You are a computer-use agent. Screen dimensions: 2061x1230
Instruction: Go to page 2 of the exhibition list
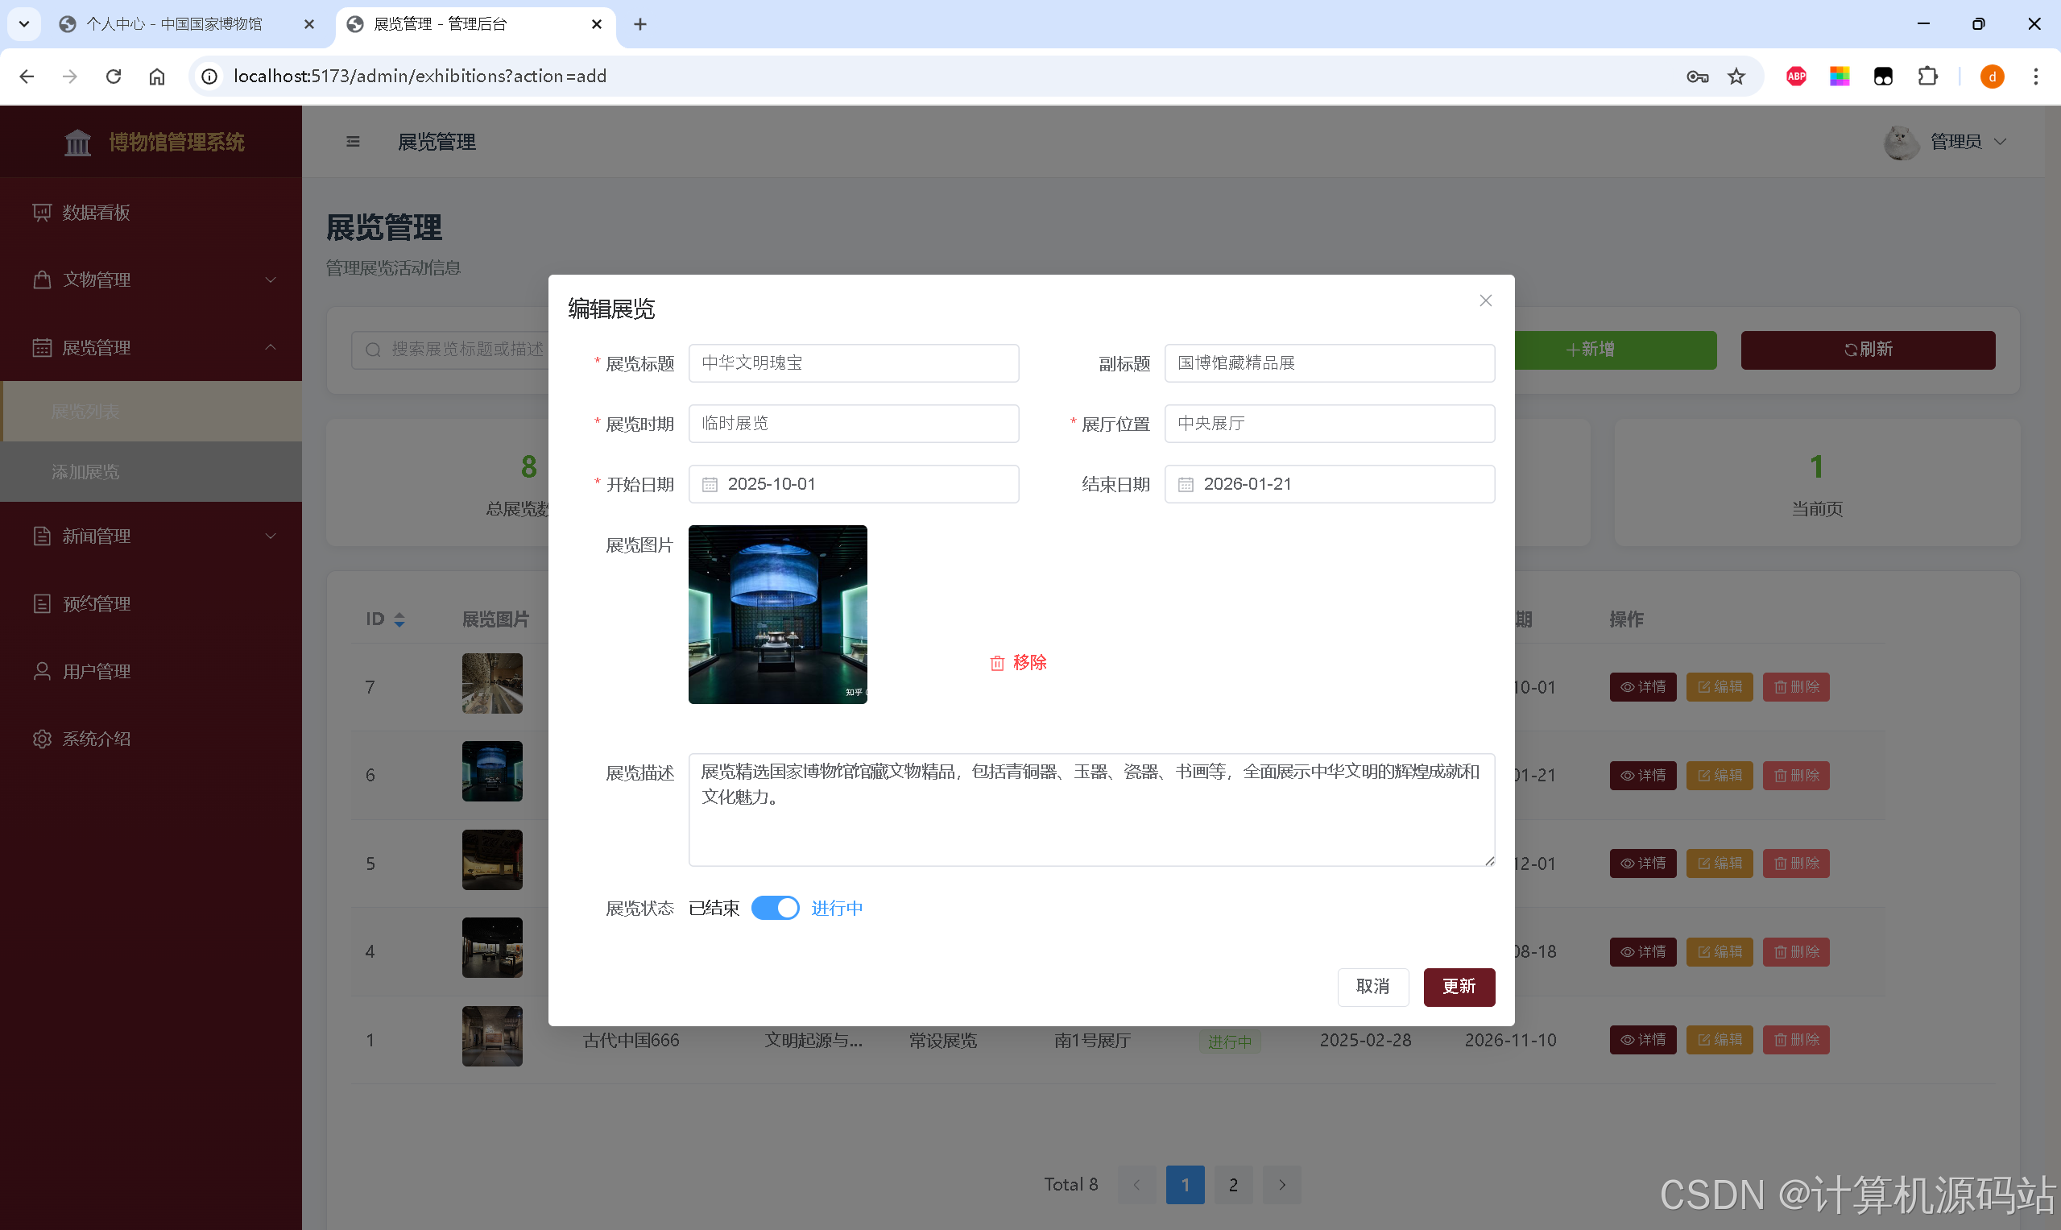(1233, 1184)
